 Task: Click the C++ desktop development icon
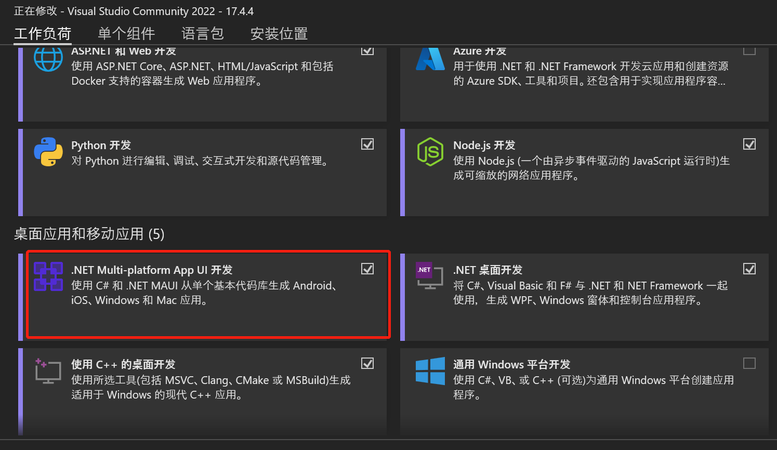(48, 371)
